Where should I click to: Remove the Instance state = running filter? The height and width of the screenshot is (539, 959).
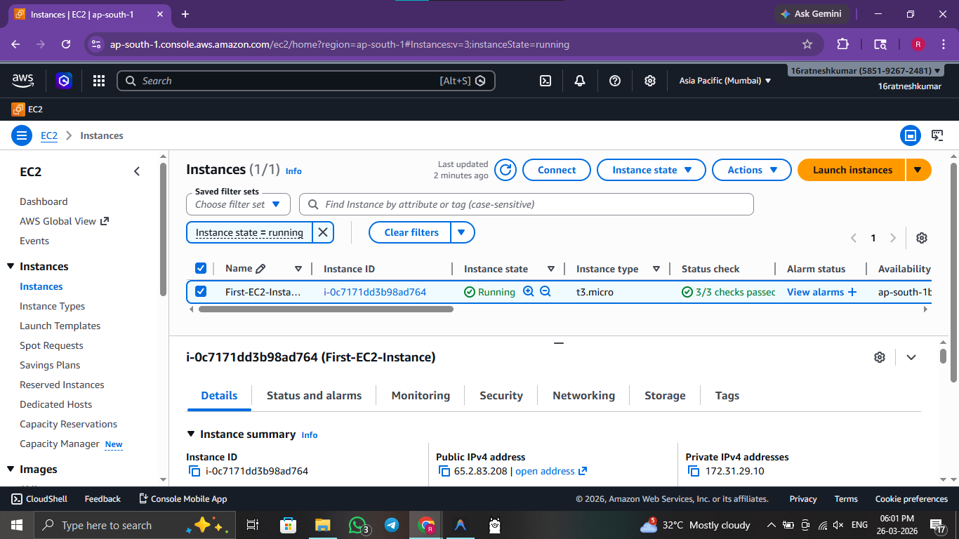coord(322,232)
